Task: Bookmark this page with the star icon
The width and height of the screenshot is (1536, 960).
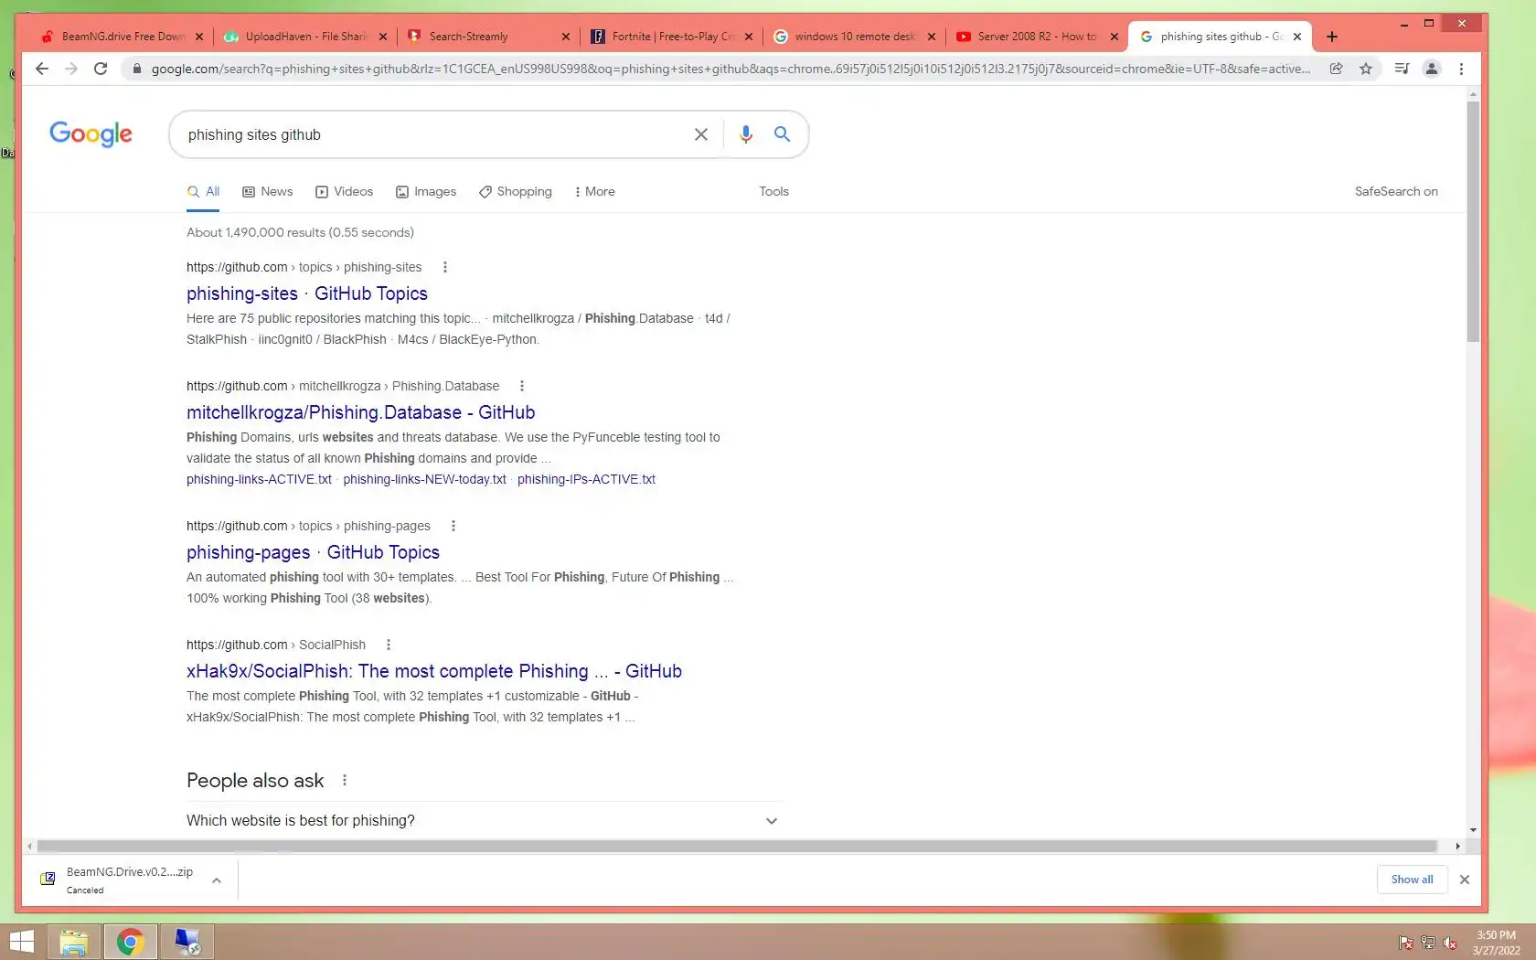Action: tap(1366, 69)
